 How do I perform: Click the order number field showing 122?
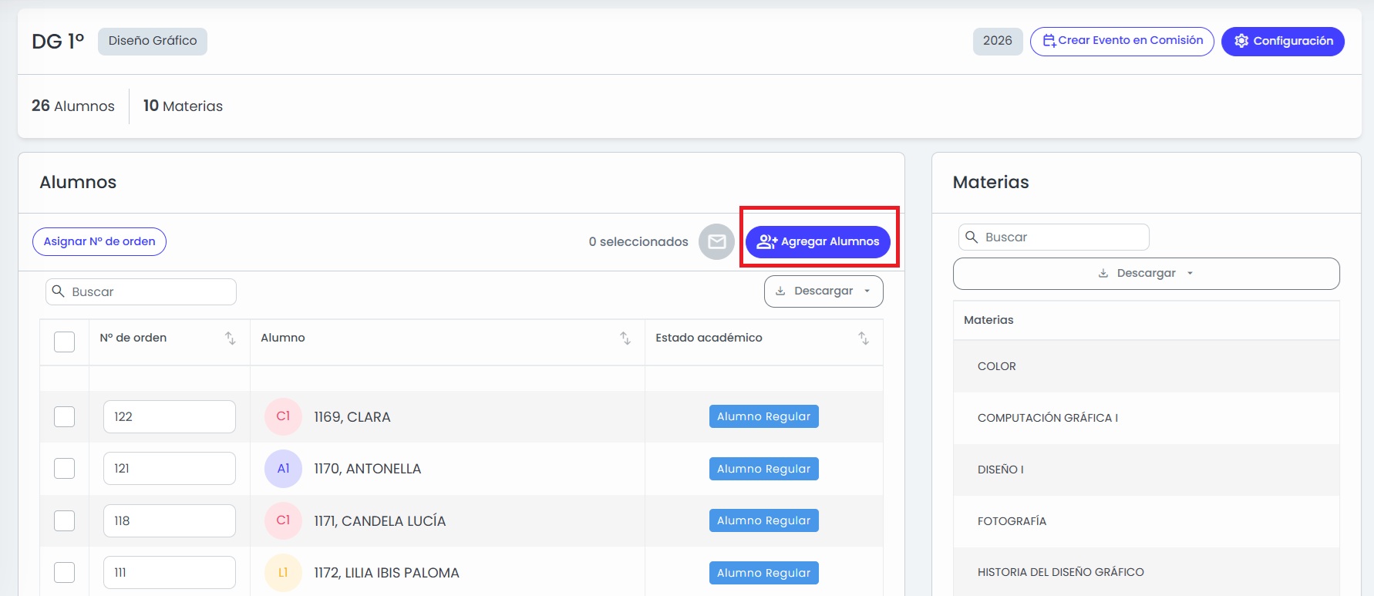pyautogui.click(x=170, y=416)
